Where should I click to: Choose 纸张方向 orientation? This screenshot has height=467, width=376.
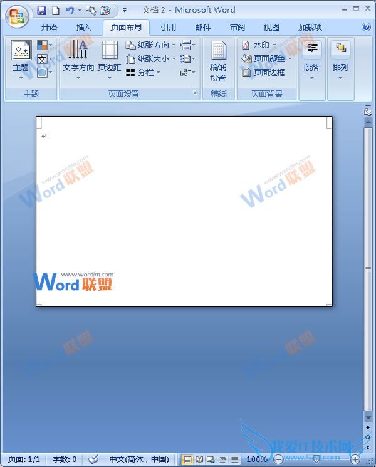pyautogui.click(x=150, y=45)
